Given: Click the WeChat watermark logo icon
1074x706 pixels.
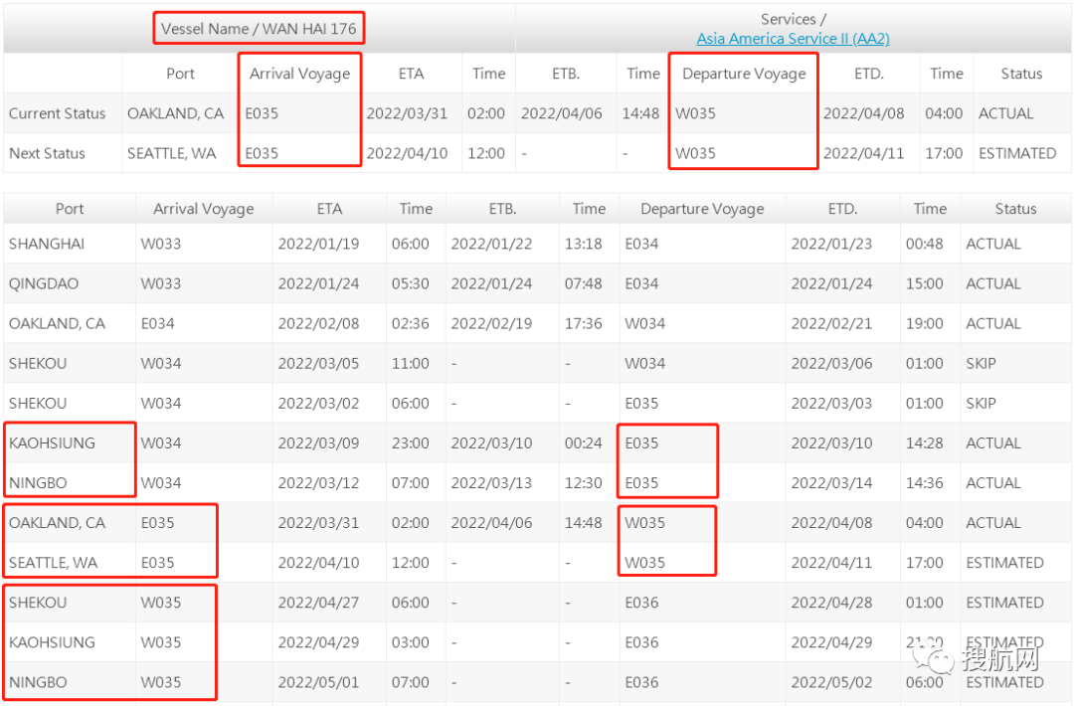Looking at the screenshot, I should (x=938, y=658).
